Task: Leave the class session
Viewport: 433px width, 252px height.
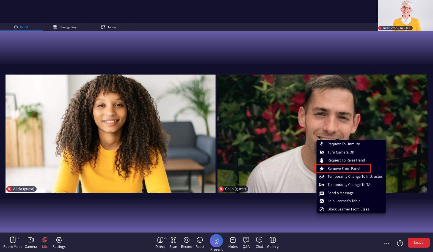Action: pos(418,243)
